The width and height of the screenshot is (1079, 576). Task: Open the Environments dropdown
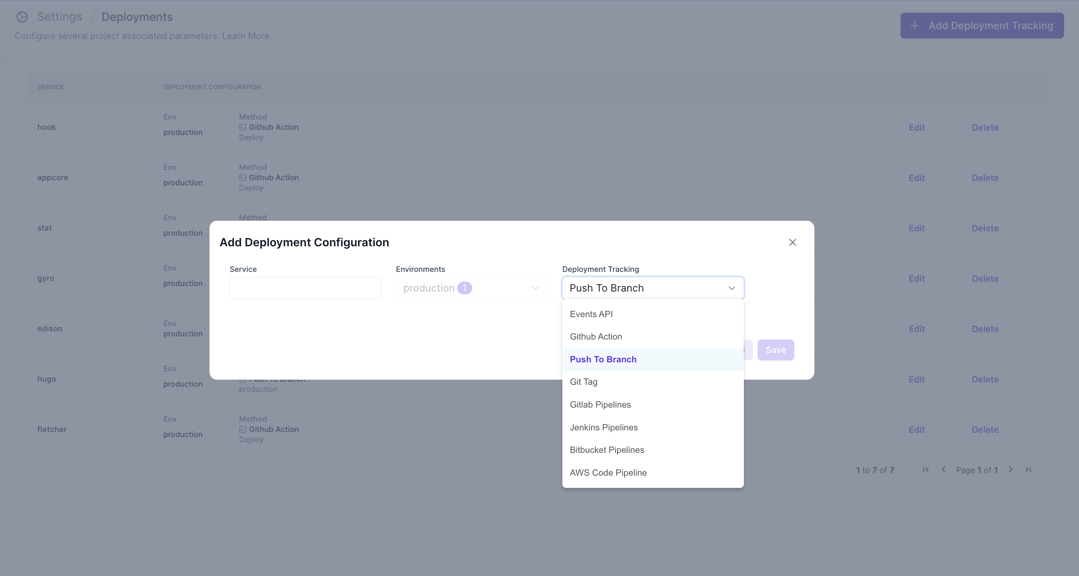[x=472, y=288]
